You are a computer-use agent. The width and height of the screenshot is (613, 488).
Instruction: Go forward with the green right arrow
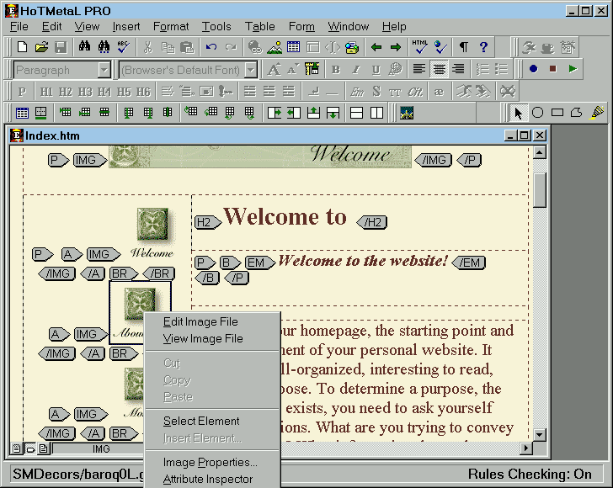pos(396,47)
